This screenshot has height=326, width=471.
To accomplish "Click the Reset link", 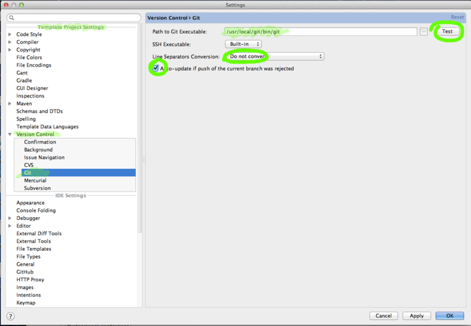I will coord(457,17).
